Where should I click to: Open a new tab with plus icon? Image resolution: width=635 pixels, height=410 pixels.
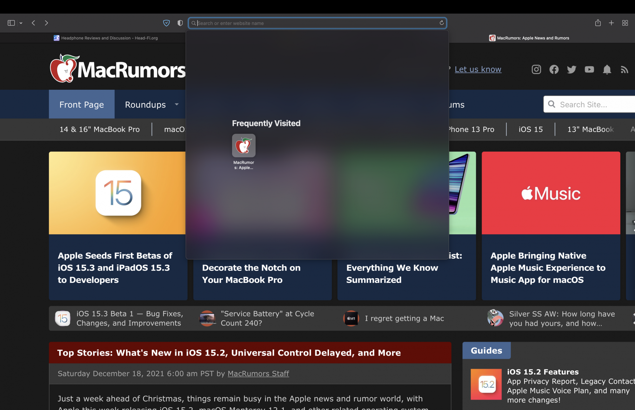pyautogui.click(x=611, y=23)
